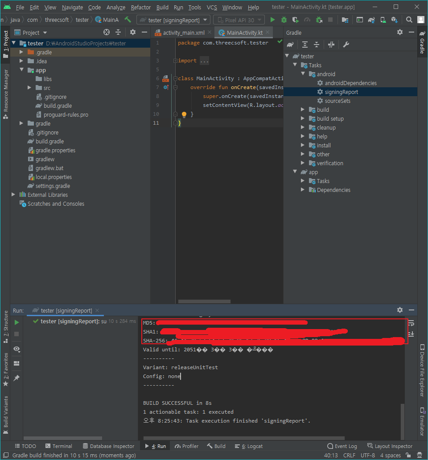Collapse all in the Project panel toolbar
This screenshot has width=428, height=460.
[118, 32]
